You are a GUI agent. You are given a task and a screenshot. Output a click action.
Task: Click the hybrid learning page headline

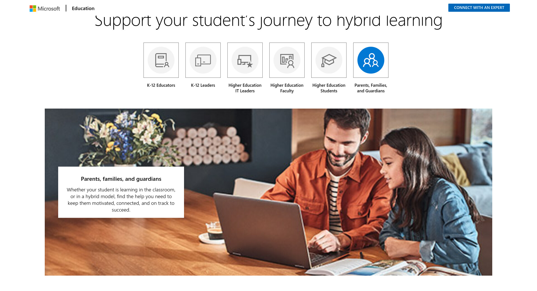pyautogui.click(x=268, y=21)
